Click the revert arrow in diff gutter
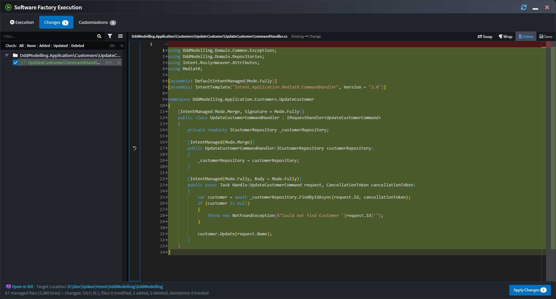 (134, 148)
